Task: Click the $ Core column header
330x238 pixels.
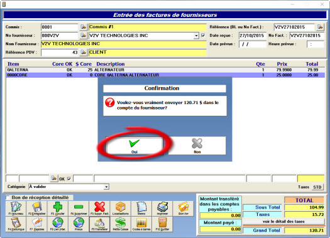Action: pyautogui.click(x=84, y=64)
